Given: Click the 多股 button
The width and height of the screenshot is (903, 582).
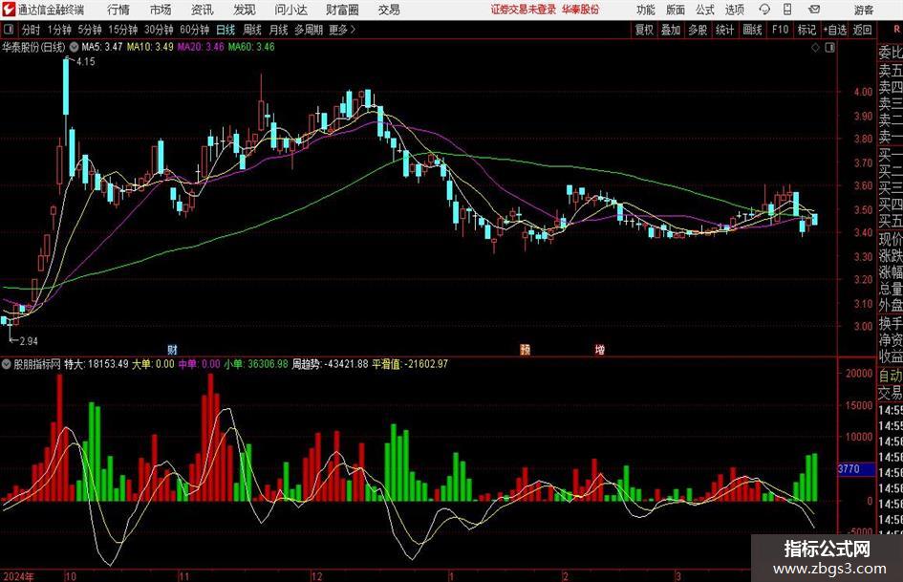Looking at the screenshot, I should [698, 30].
